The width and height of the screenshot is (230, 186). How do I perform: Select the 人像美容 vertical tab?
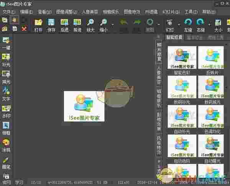tap(159, 75)
